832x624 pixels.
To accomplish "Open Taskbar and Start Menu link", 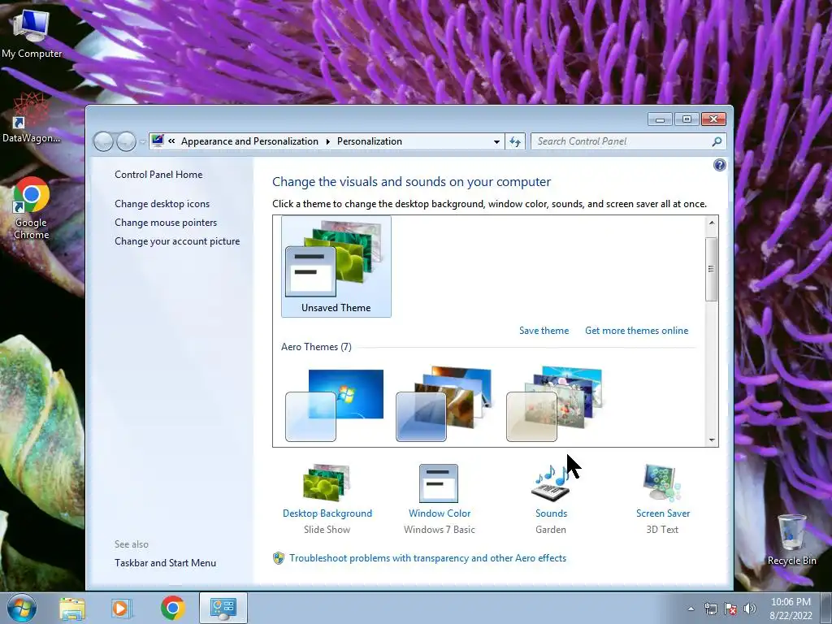I will pyautogui.click(x=165, y=563).
